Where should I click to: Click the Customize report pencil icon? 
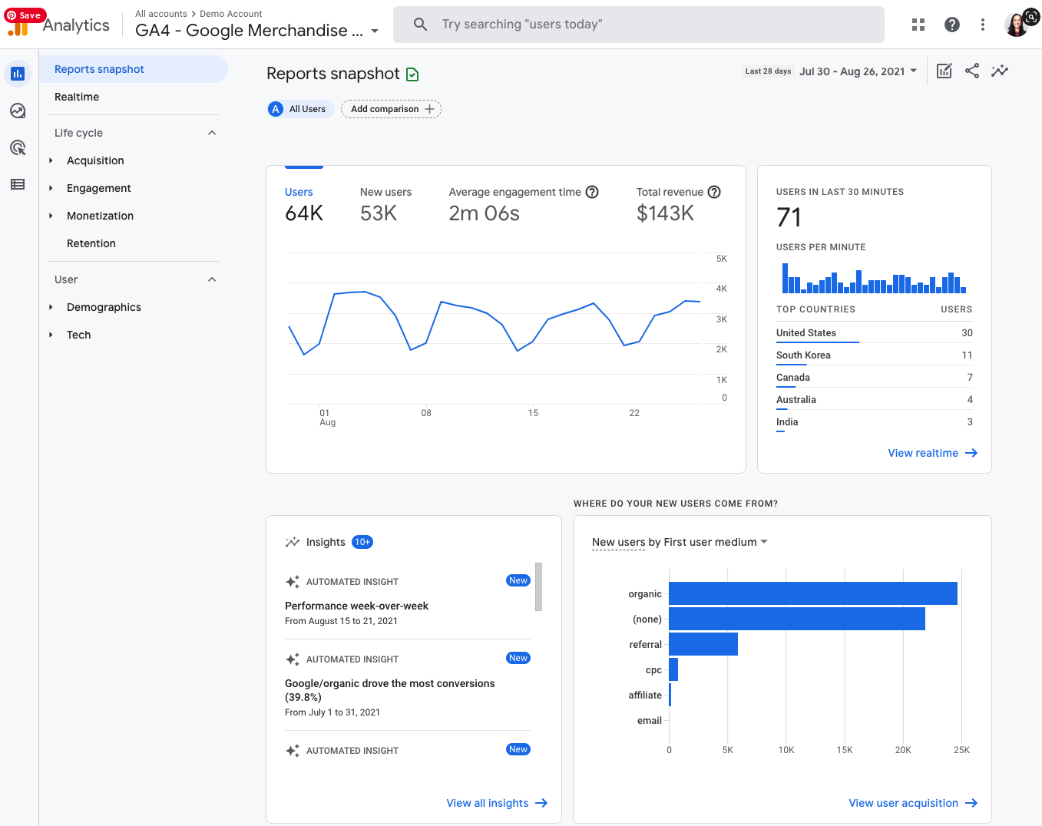[944, 71]
